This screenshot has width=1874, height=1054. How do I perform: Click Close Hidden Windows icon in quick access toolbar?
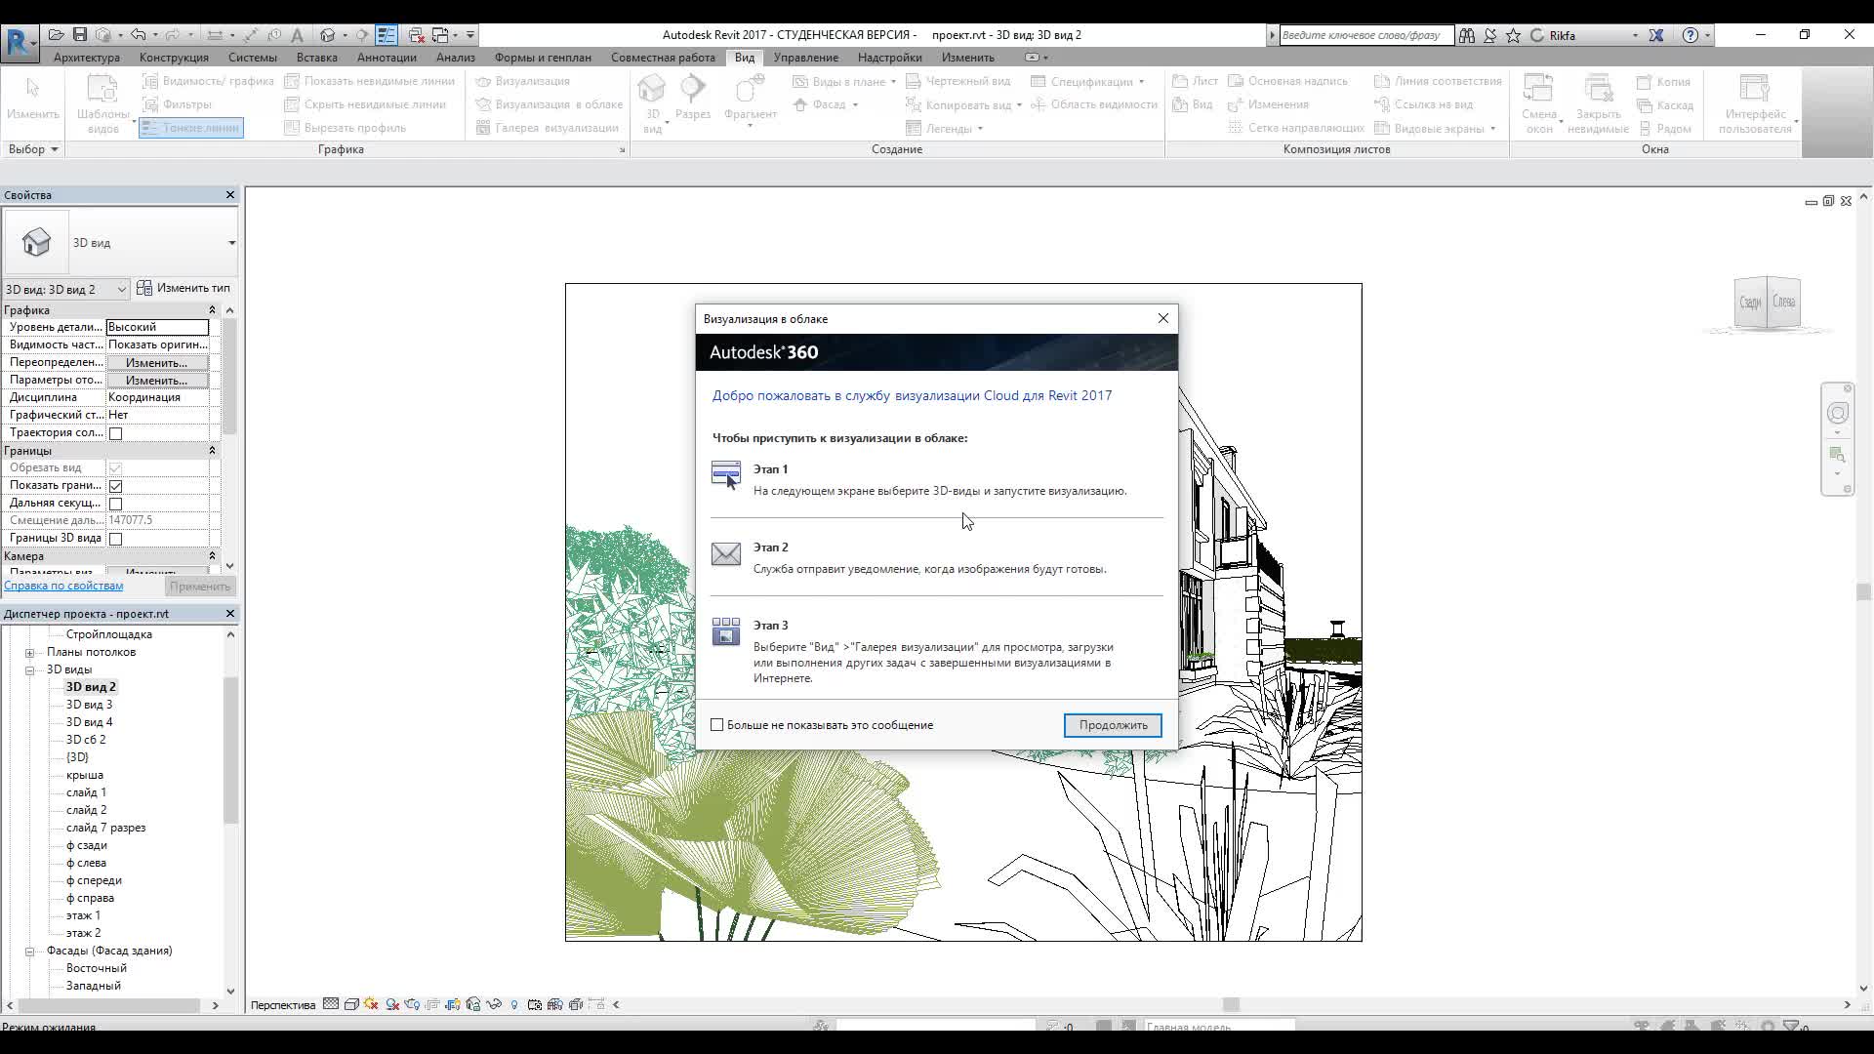(x=417, y=35)
